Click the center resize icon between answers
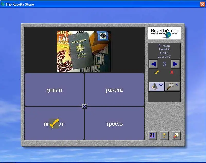Viewport: 206px width, 163px height. tap(84, 106)
